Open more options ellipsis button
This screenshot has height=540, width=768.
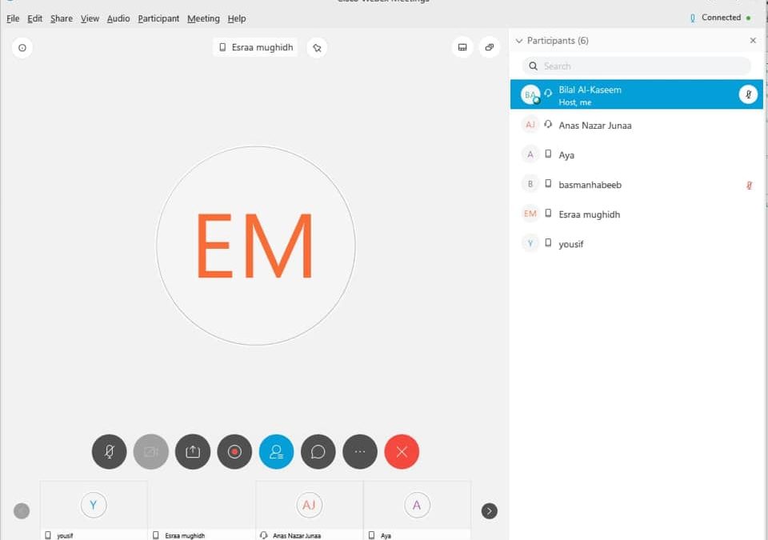pyautogui.click(x=360, y=452)
